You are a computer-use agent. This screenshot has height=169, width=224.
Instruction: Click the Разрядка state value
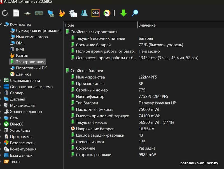[147, 148]
